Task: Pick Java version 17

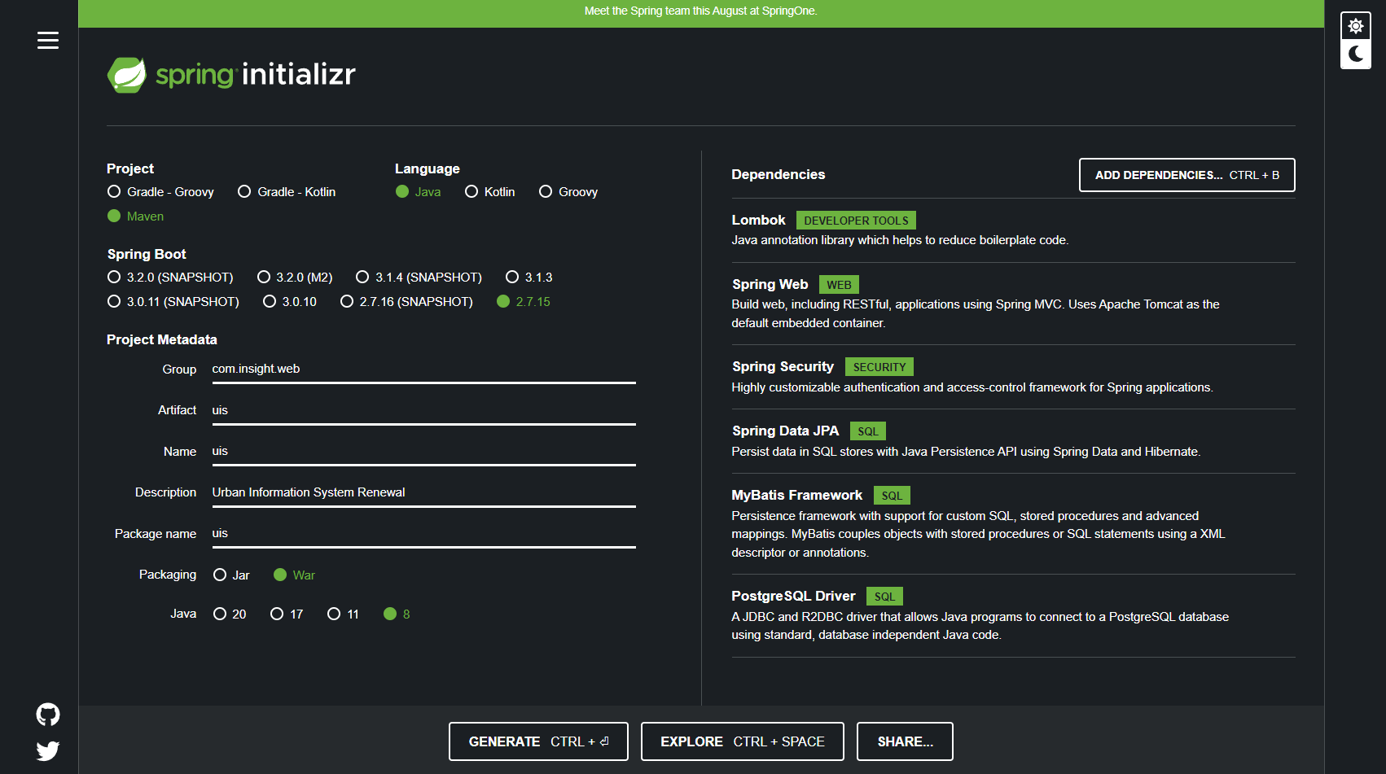Action: (287, 614)
